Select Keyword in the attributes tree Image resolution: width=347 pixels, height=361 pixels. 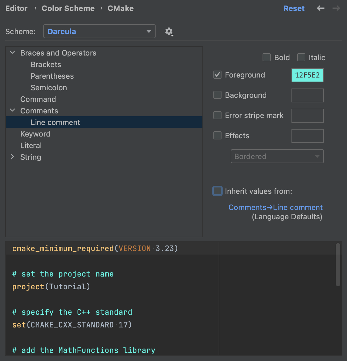(35, 134)
